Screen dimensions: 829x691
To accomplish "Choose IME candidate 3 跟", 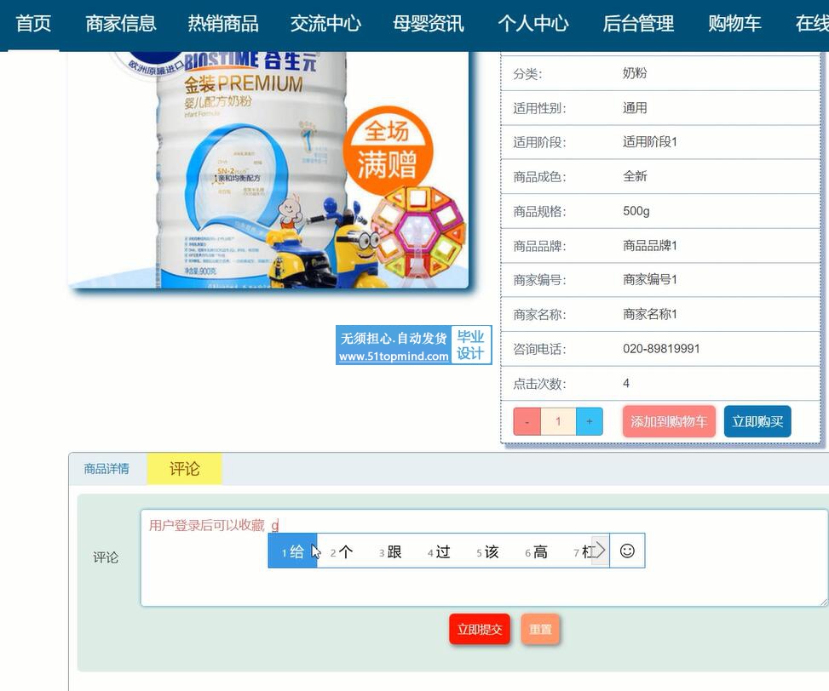I will pyautogui.click(x=390, y=552).
